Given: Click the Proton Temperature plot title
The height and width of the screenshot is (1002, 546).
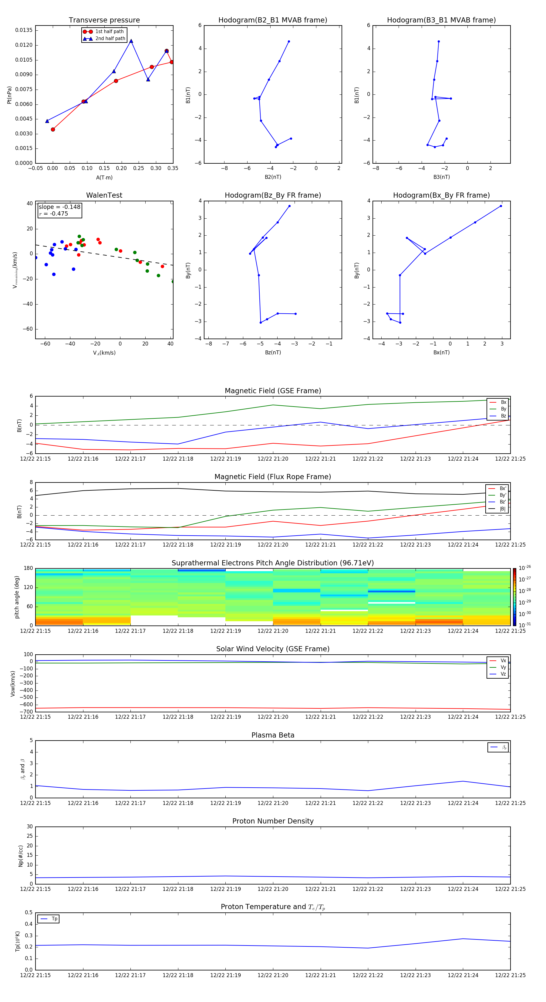Looking at the screenshot, I should [273, 907].
